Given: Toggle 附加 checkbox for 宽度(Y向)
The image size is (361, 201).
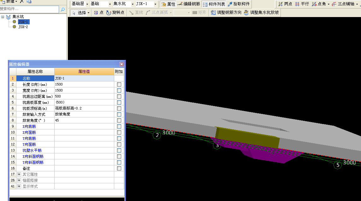Looking at the screenshot, I should [x=119, y=91].
